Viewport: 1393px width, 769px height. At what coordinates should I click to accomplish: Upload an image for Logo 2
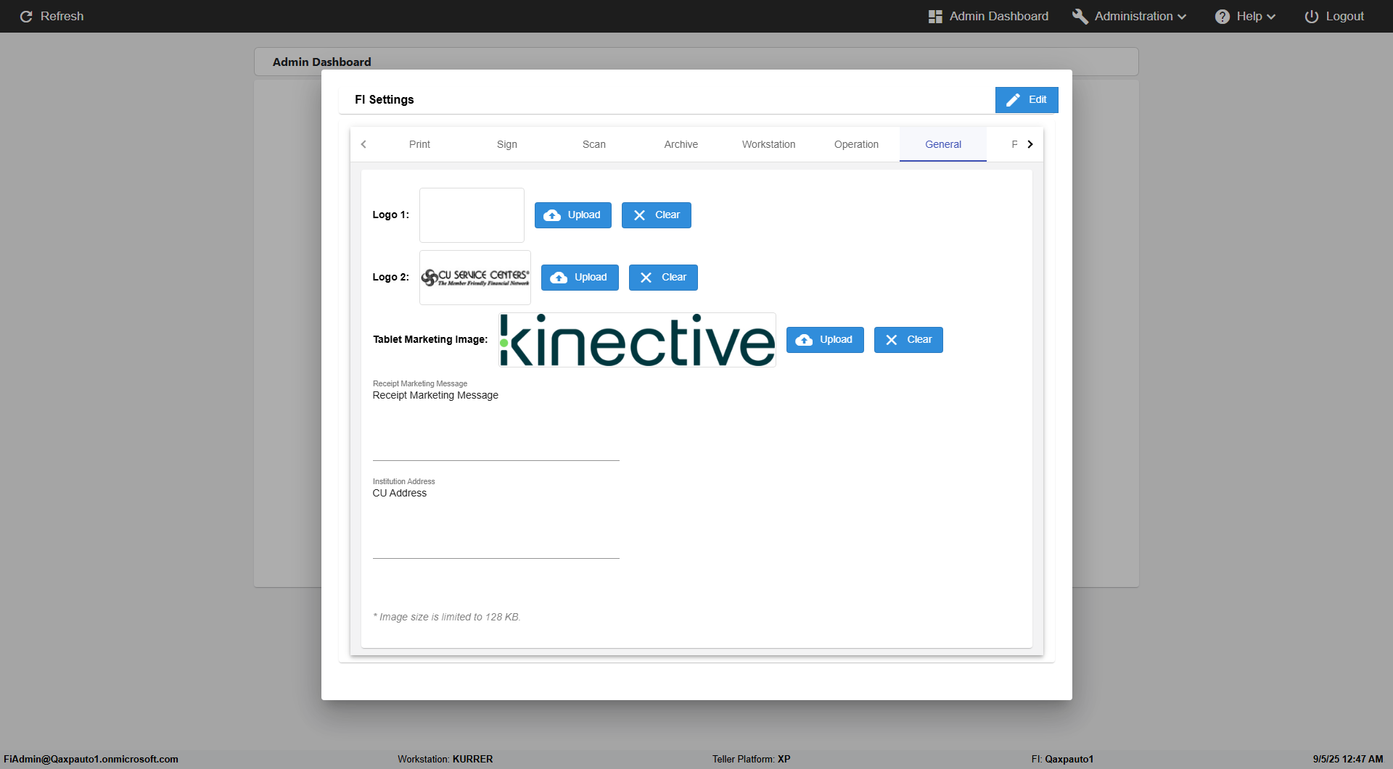580,278
